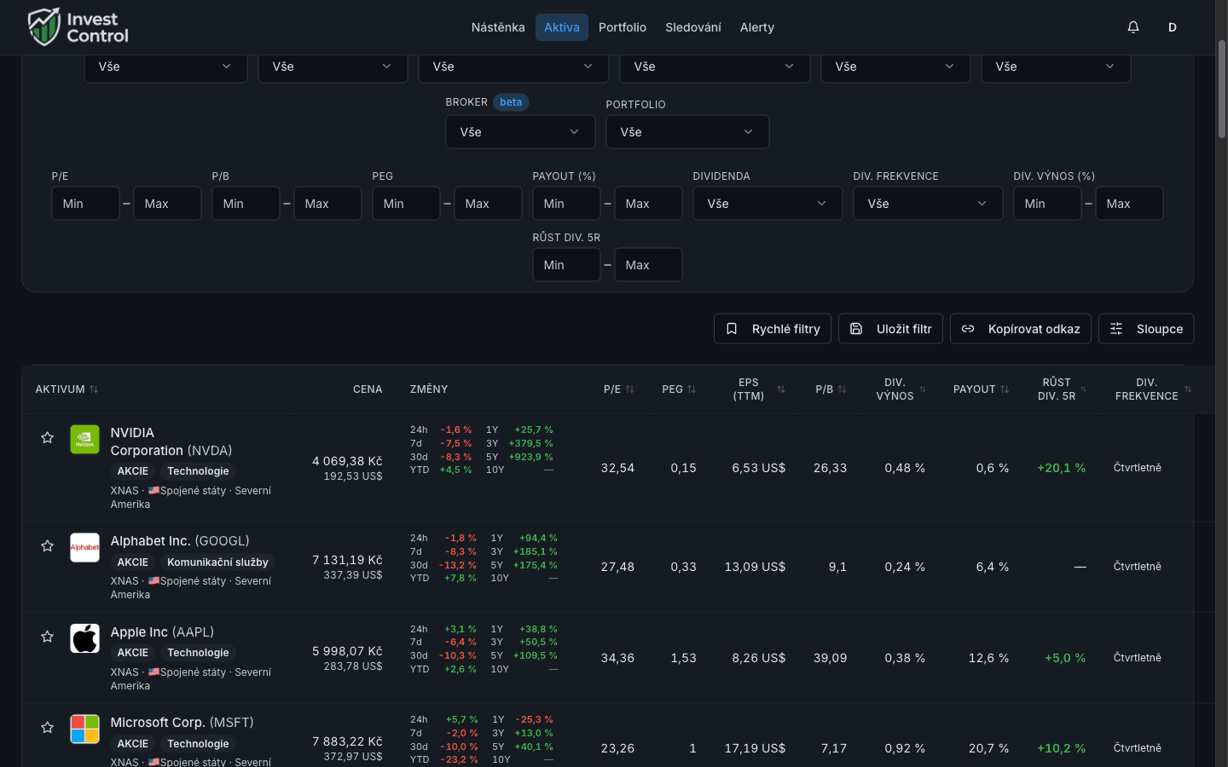Screen dimensions: 1228x767
Task: Open the Alerty tab
Action: click(757, 27)
